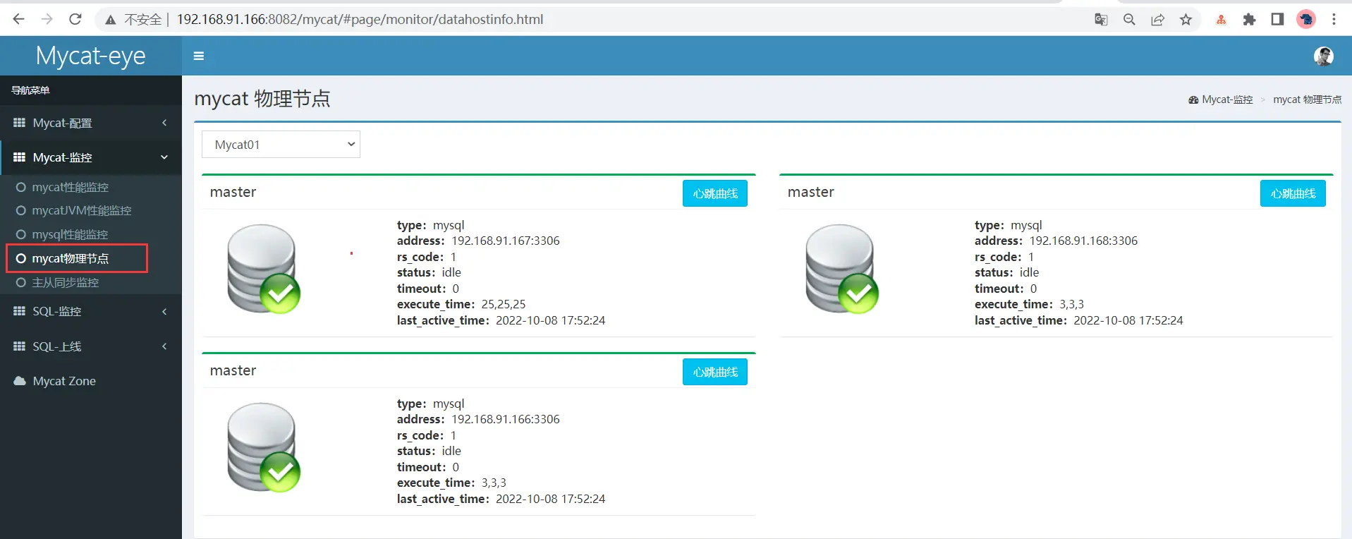This screenshot has width=1352, height=539.
Task: Reload the page with refresh icon
Action: [x=75, y=19]
